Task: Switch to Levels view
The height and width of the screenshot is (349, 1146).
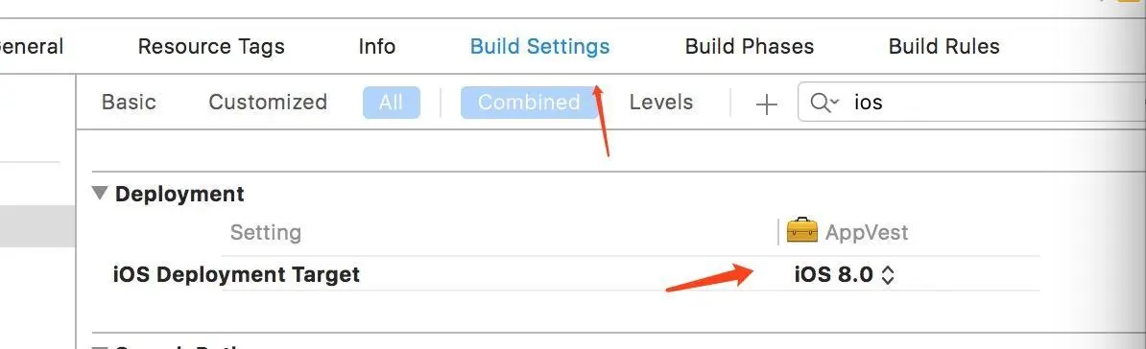Action: [660, 103]
